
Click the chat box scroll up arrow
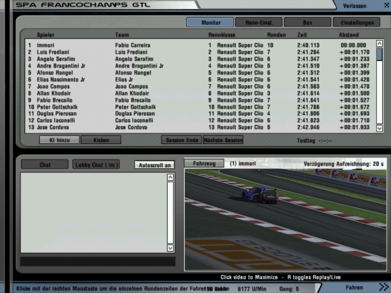tap(170, 177)
